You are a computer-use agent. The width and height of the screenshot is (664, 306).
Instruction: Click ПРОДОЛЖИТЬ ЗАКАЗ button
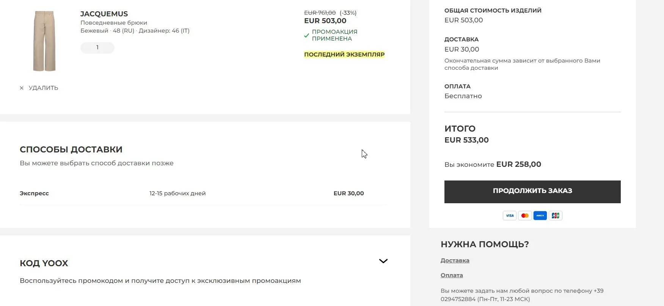[532, 191]
